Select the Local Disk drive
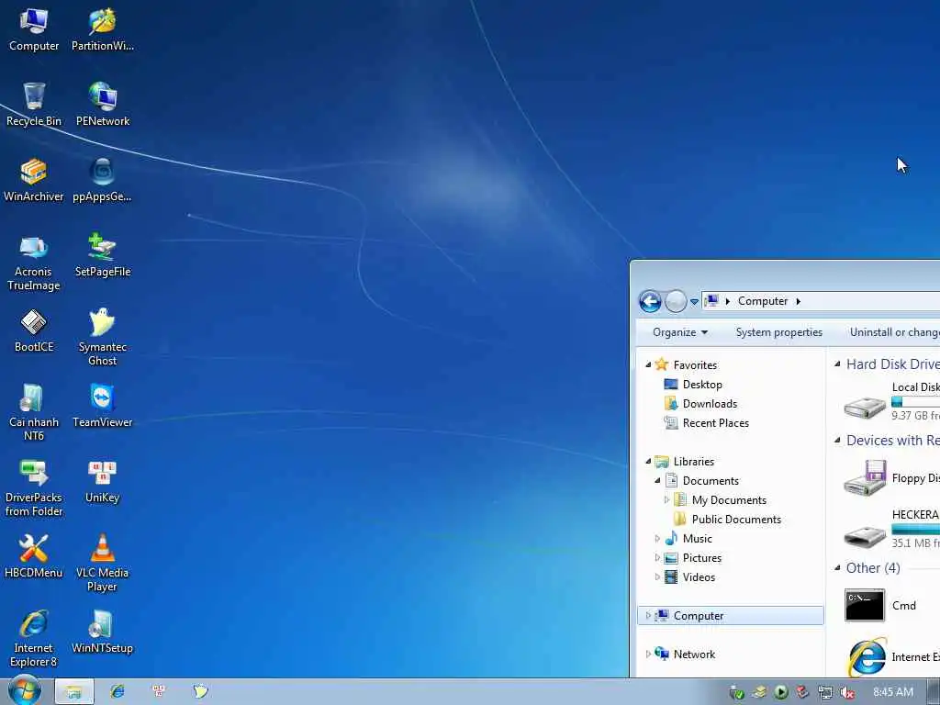 coord(890,402)
